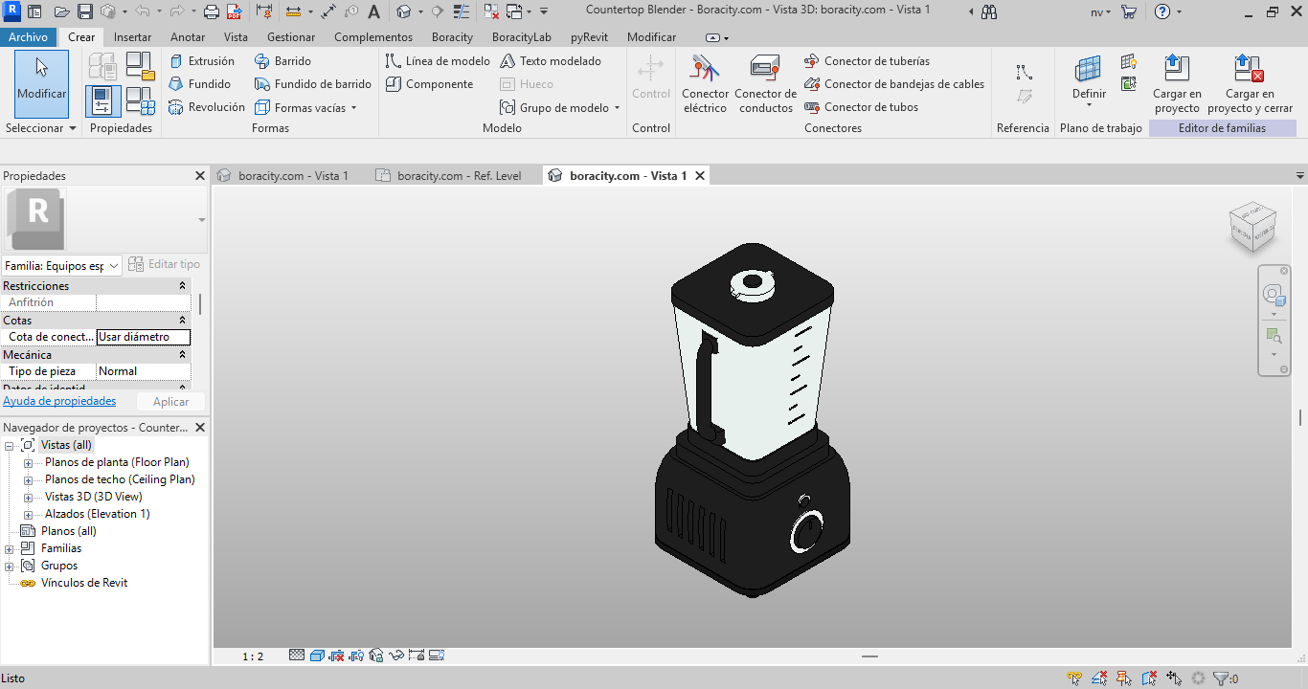This screenshot has width=1308, height=689.
Task: Collapse the Restricciones properties group
Action: point(183,286)
